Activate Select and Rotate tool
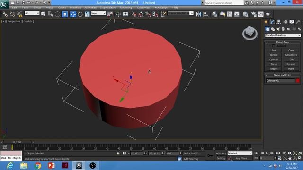The height and width of the screenshot is (170, 303). point(80,14)
